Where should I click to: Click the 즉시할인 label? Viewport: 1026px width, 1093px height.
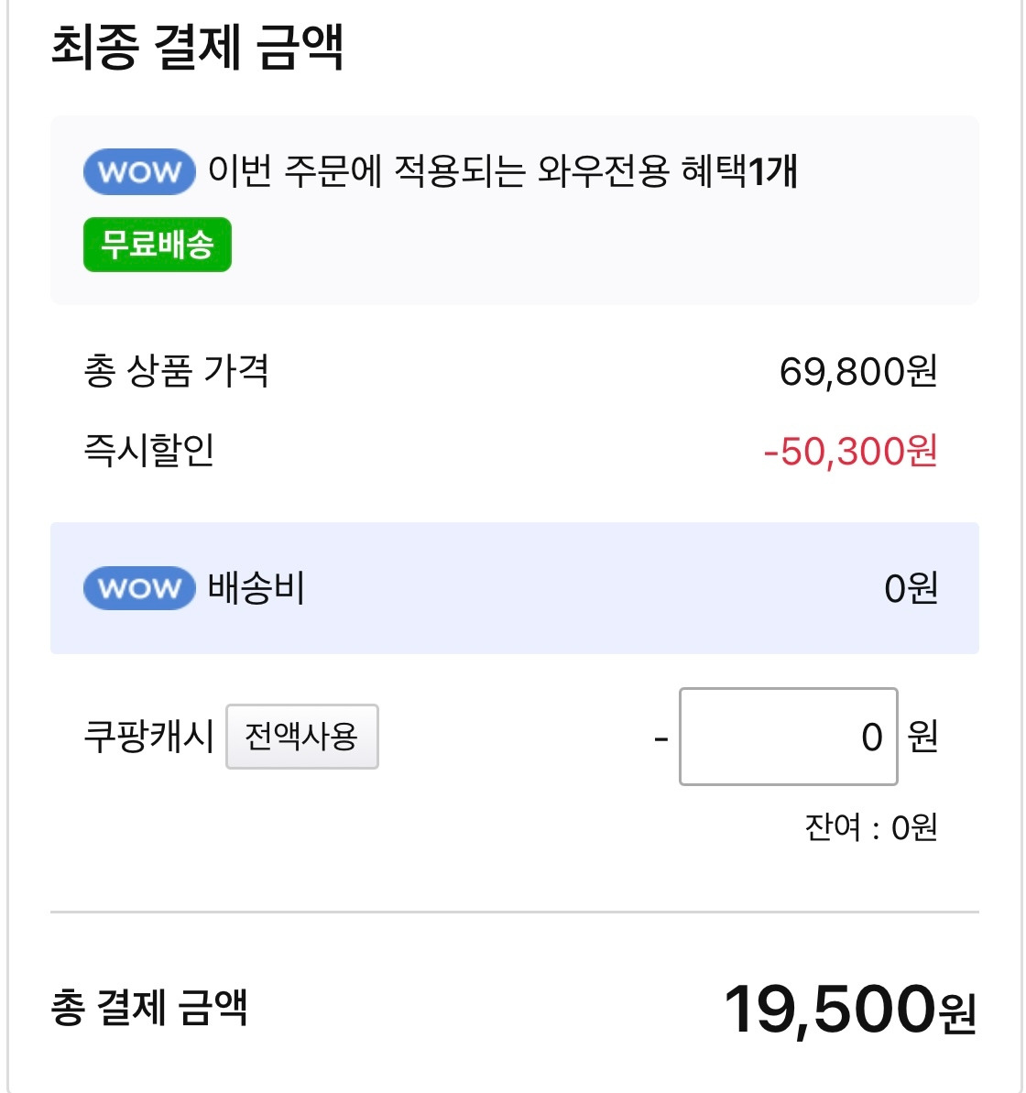(x=148, y=450)
